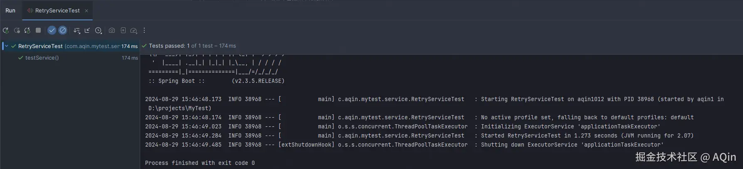Toggle auto-test rerun icon
Screen dimensions: 743x169
coord(27,30)
